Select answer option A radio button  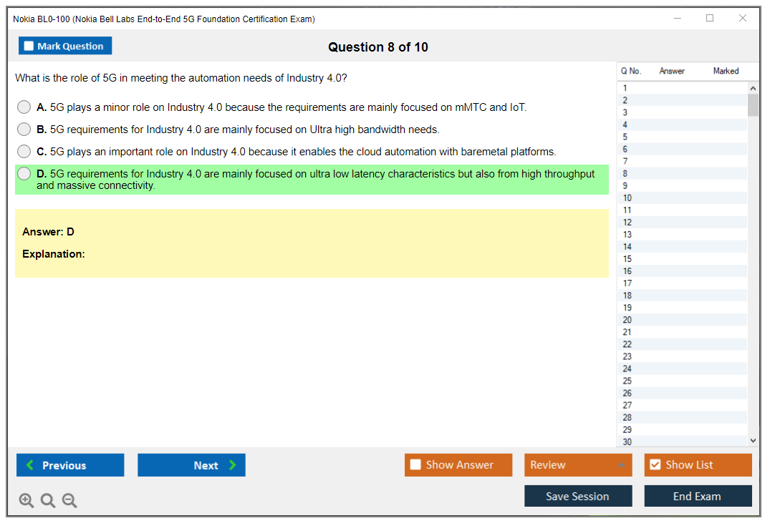(24, 107)
